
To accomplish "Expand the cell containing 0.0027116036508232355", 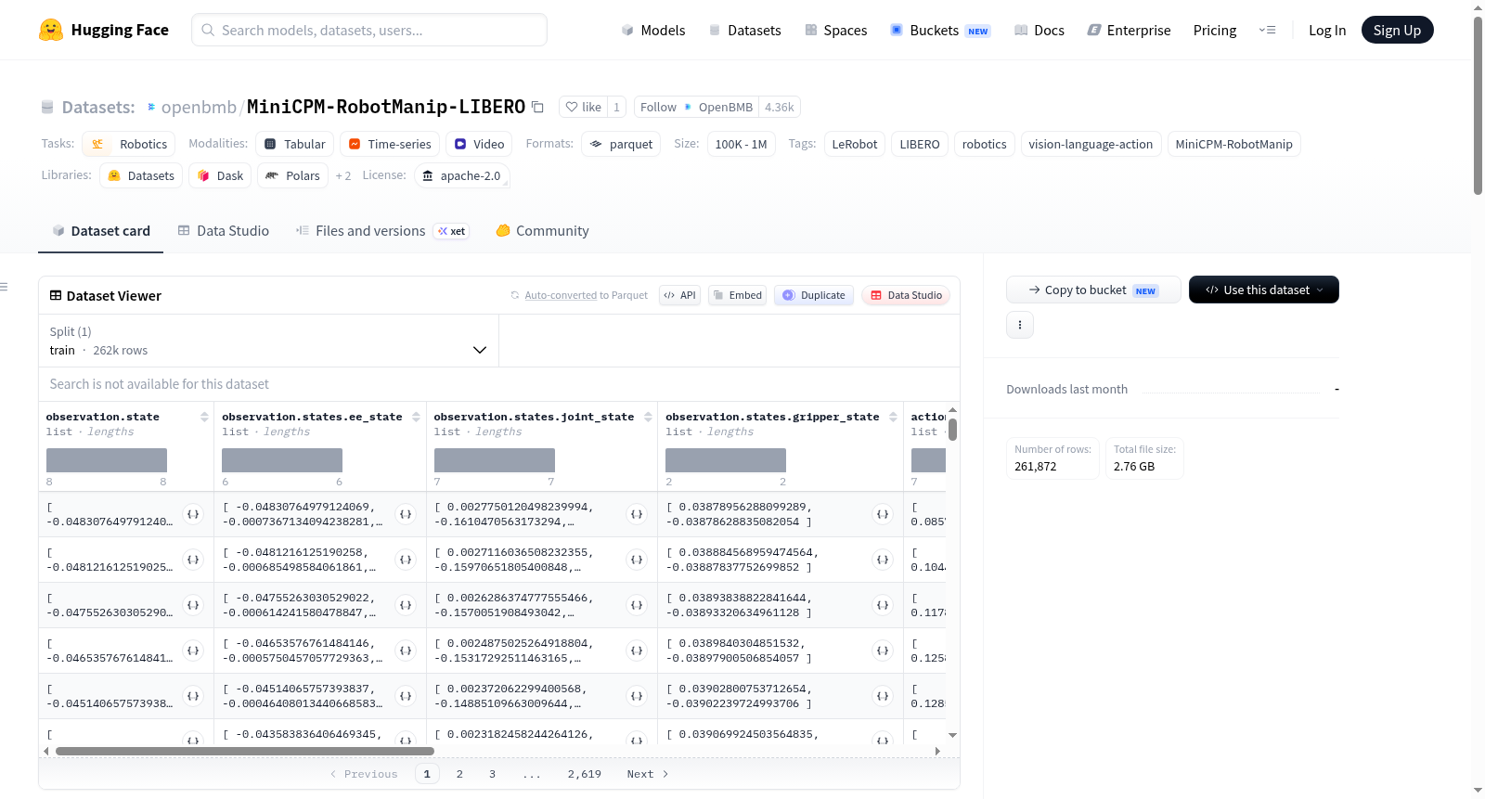I will [x=637, y=560].
